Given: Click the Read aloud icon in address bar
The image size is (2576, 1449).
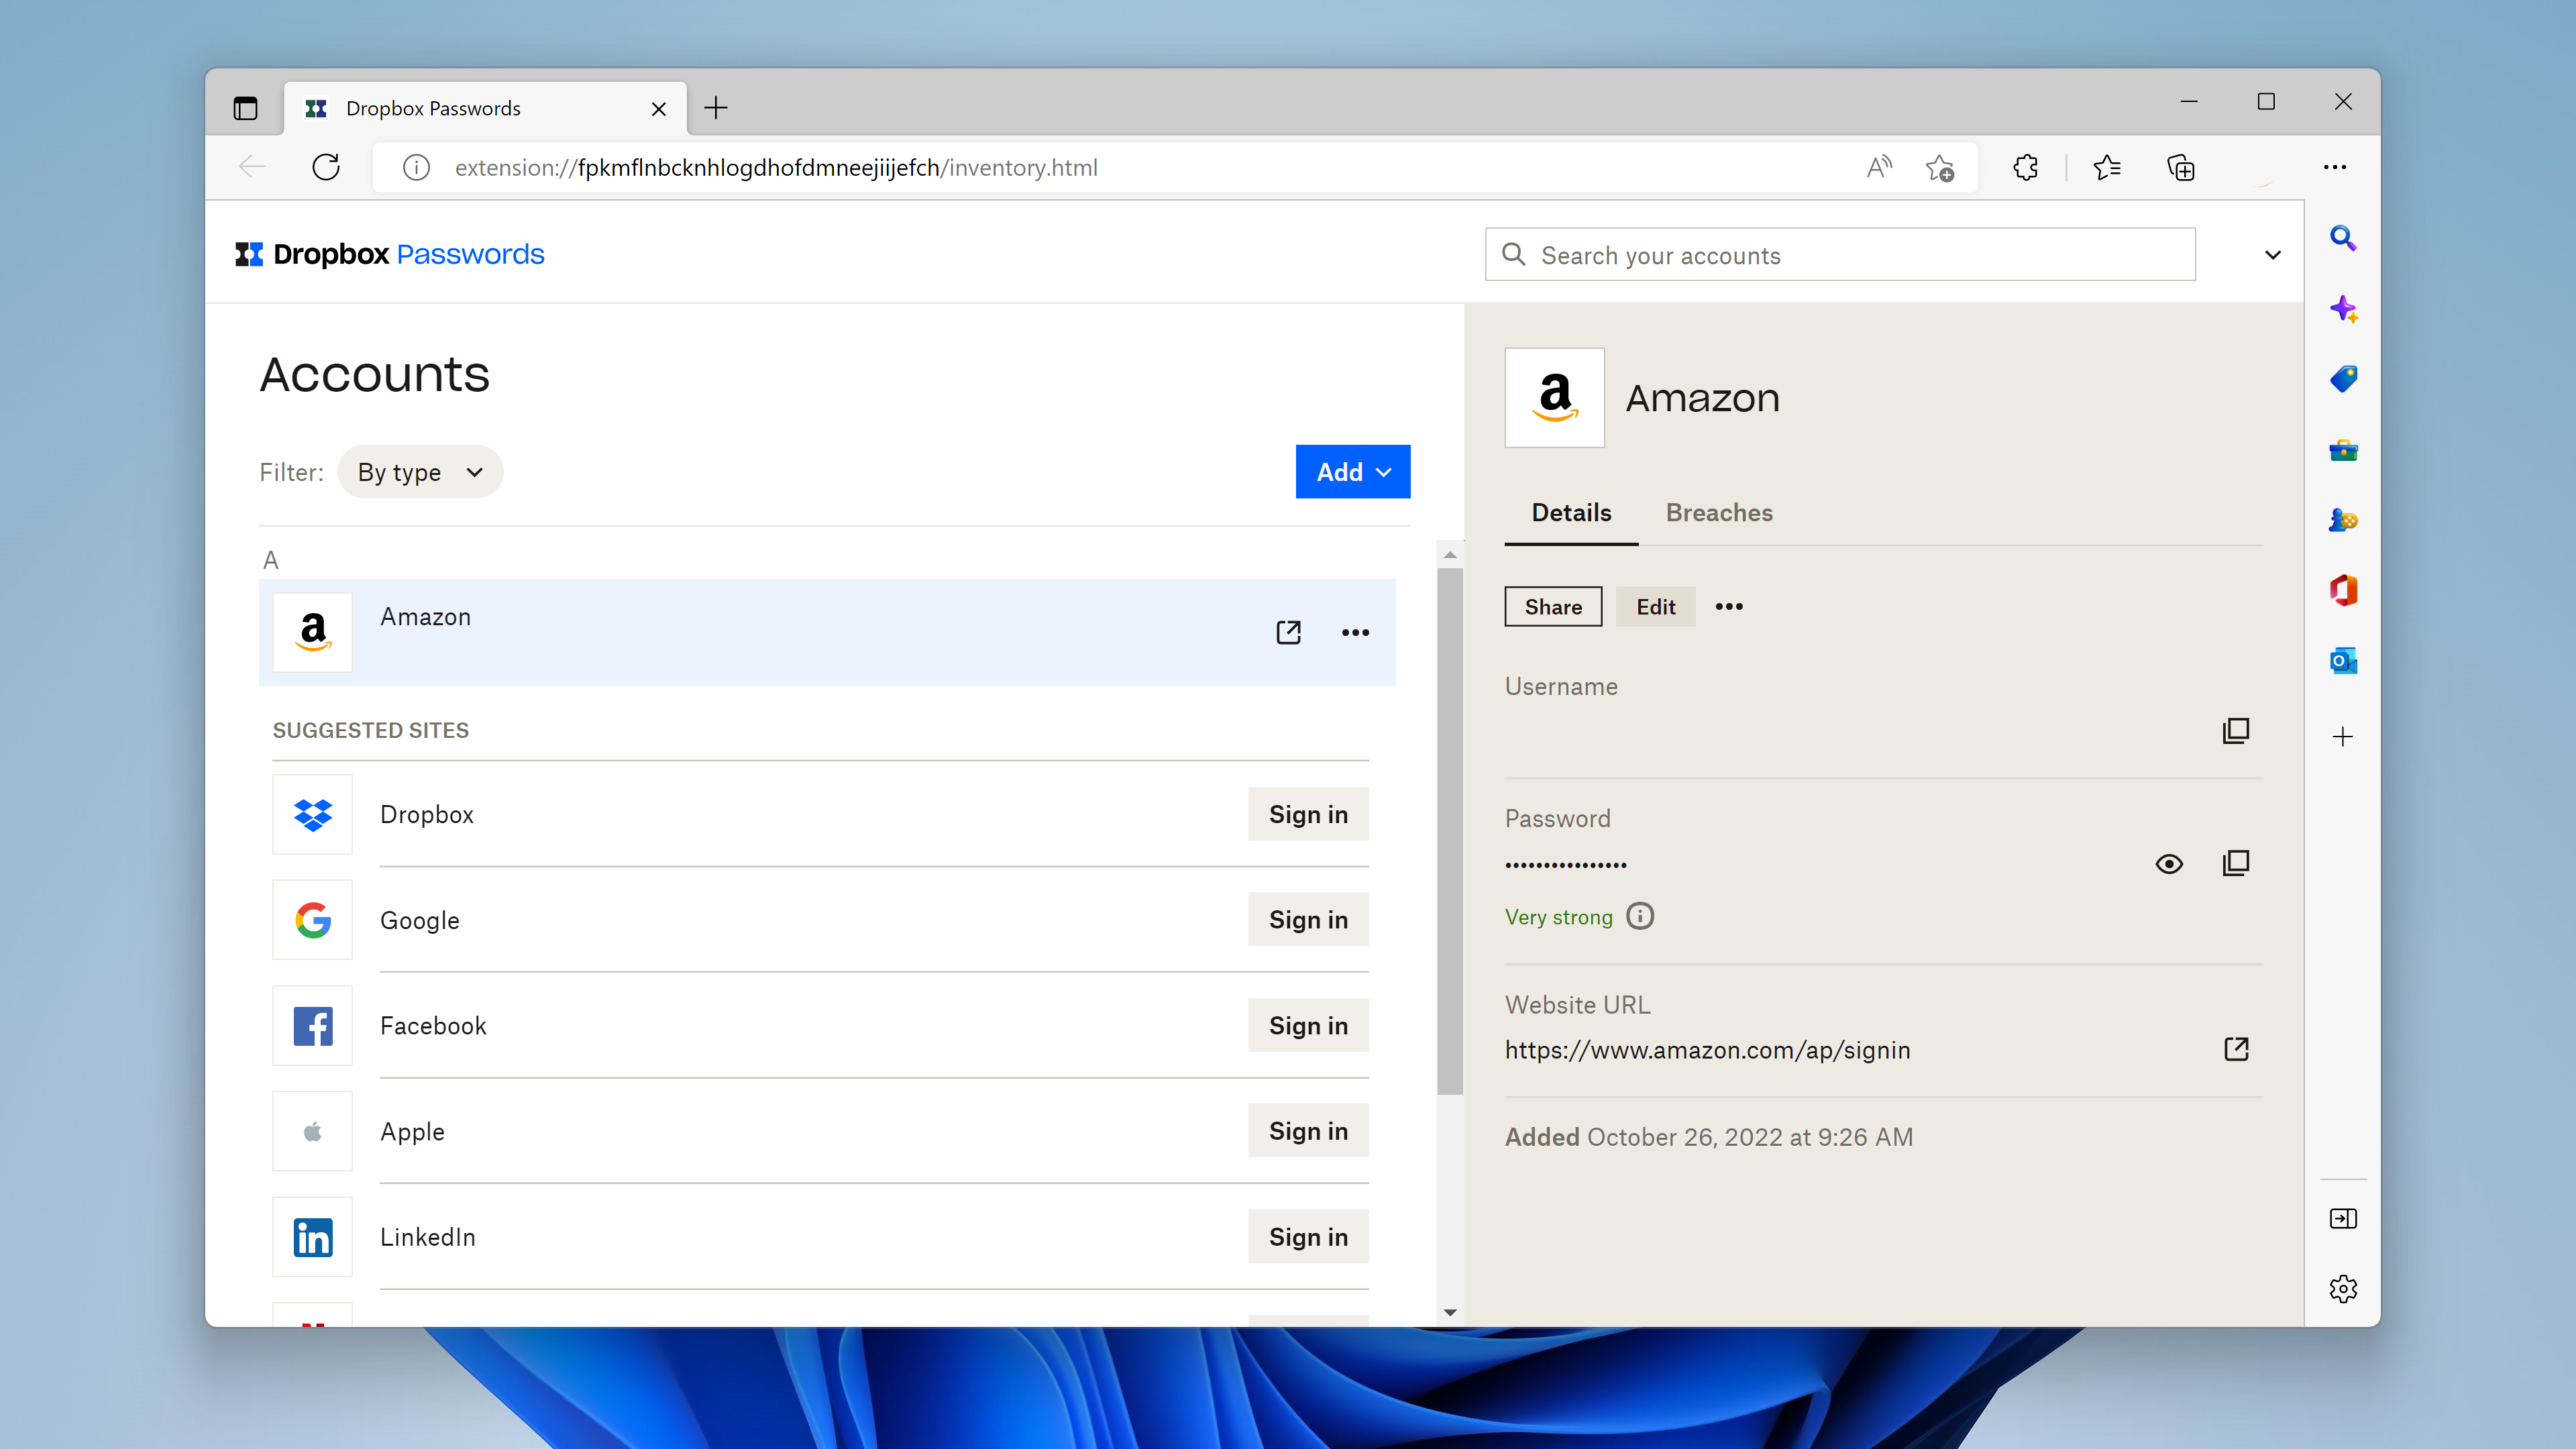Looking at the screenshot, I should pos(1879,167).
